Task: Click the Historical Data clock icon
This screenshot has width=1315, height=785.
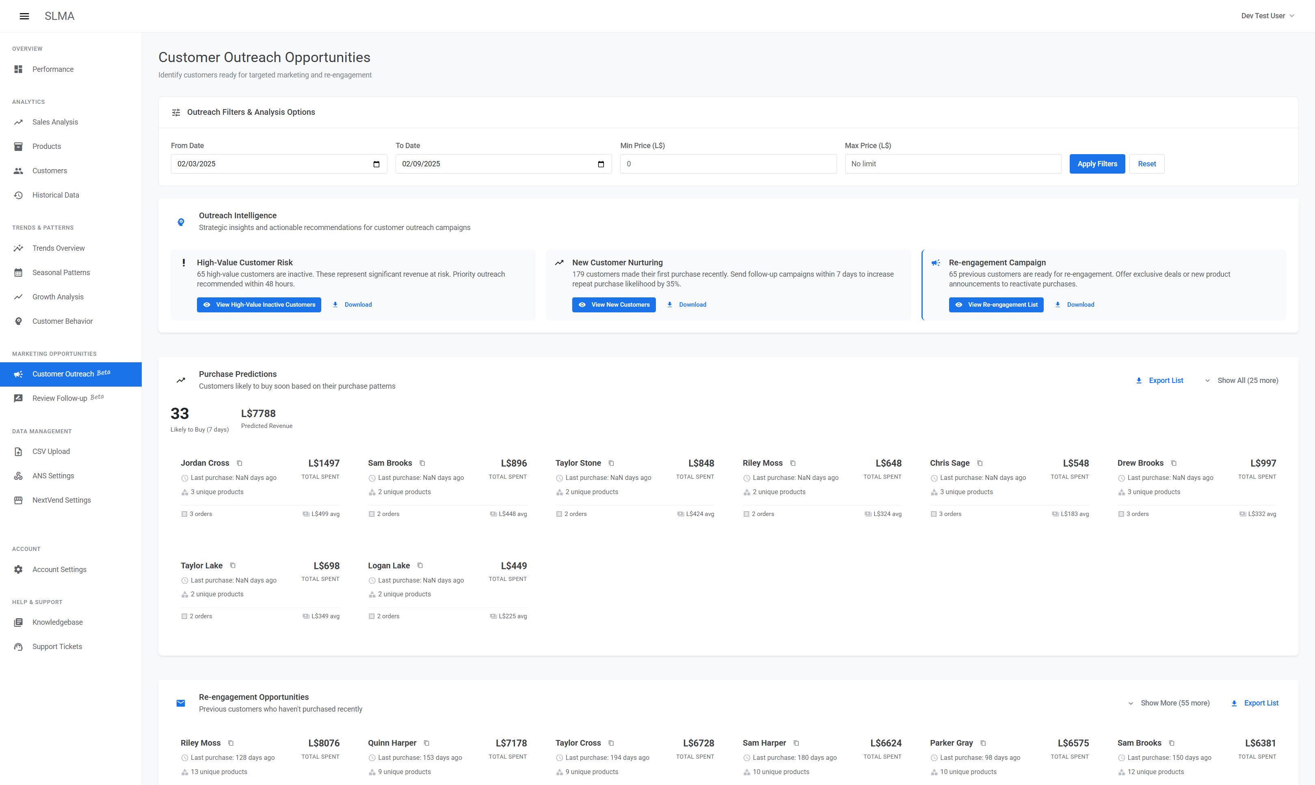Action: pyautogui.click(x=19, y=195)
